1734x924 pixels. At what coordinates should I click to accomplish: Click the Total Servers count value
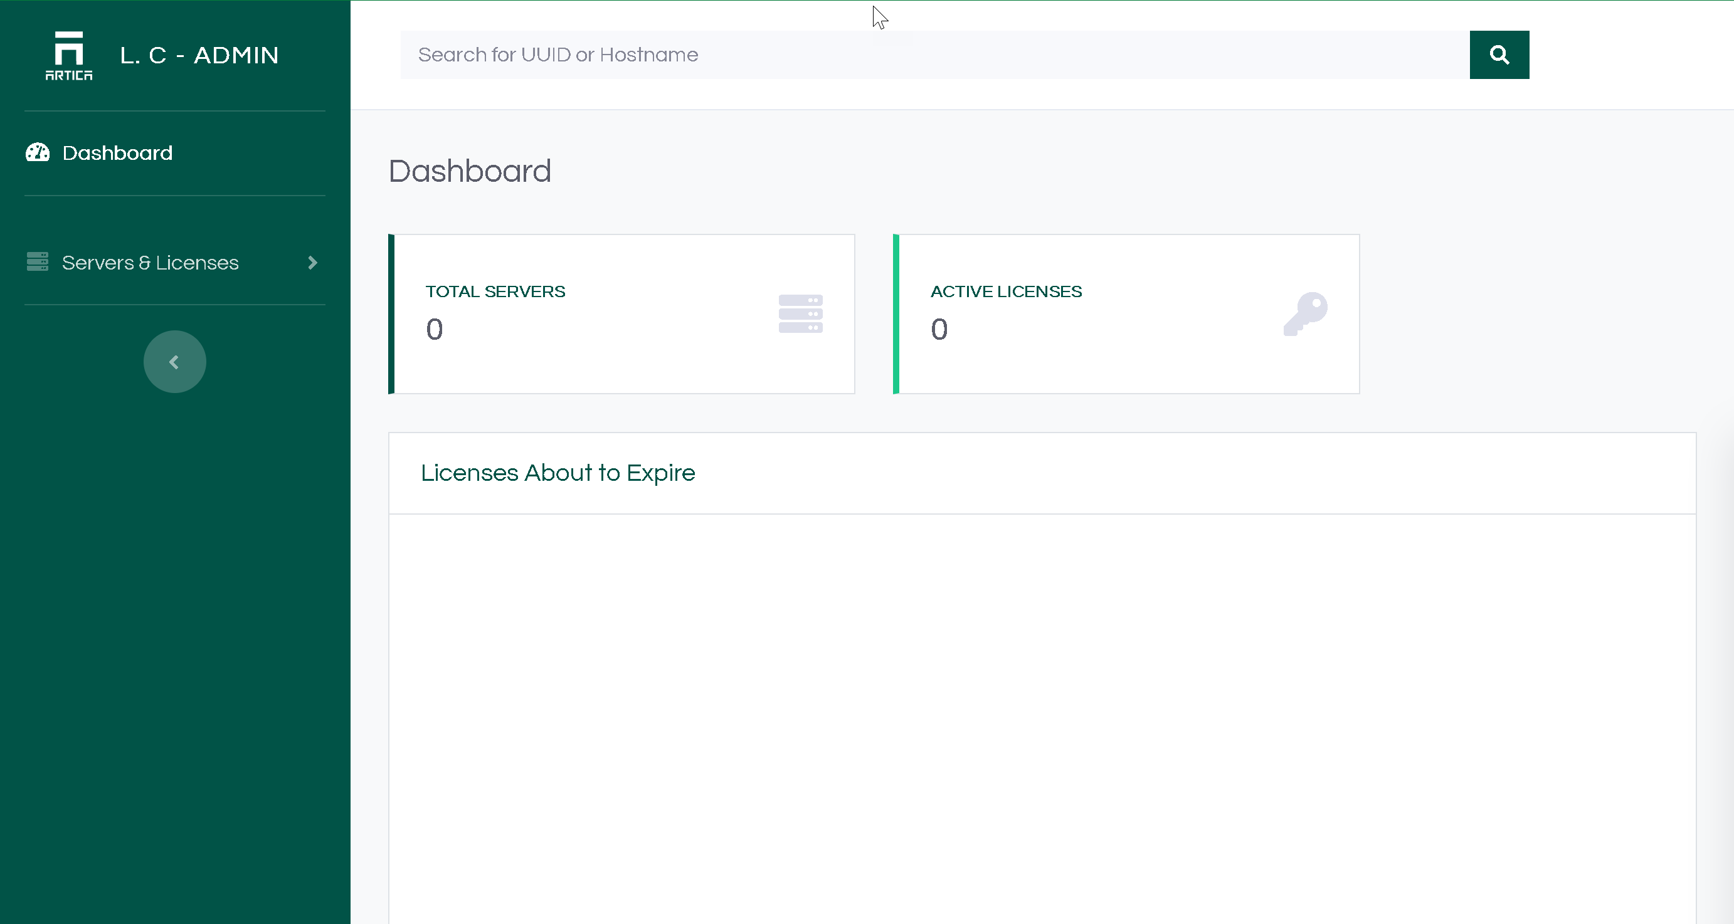tap(435, 329)
